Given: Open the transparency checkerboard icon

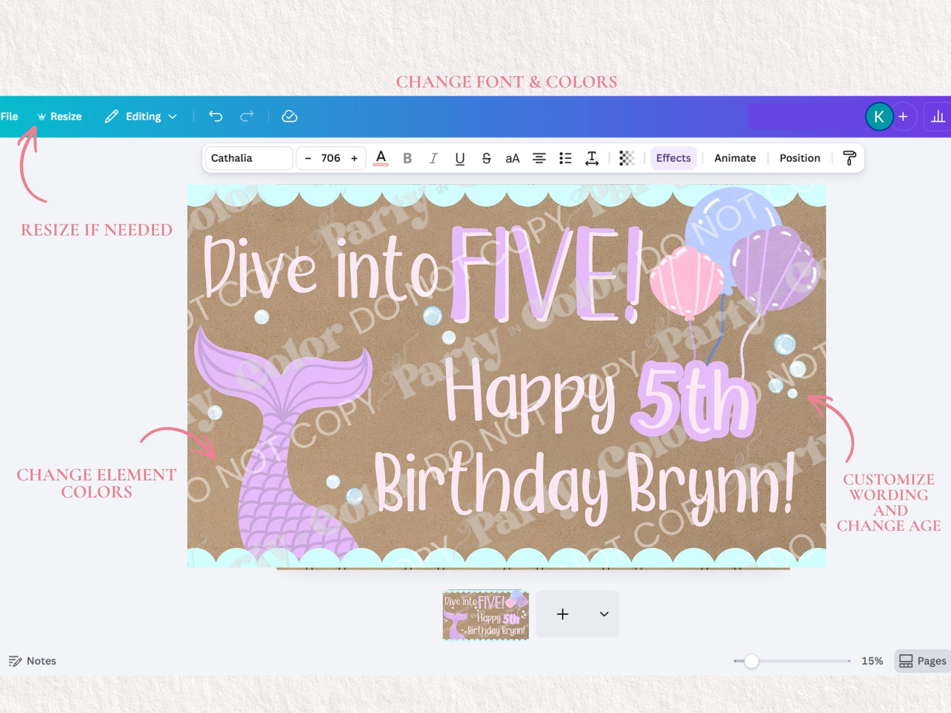Looking at the screenshot, I should [627, 158].
